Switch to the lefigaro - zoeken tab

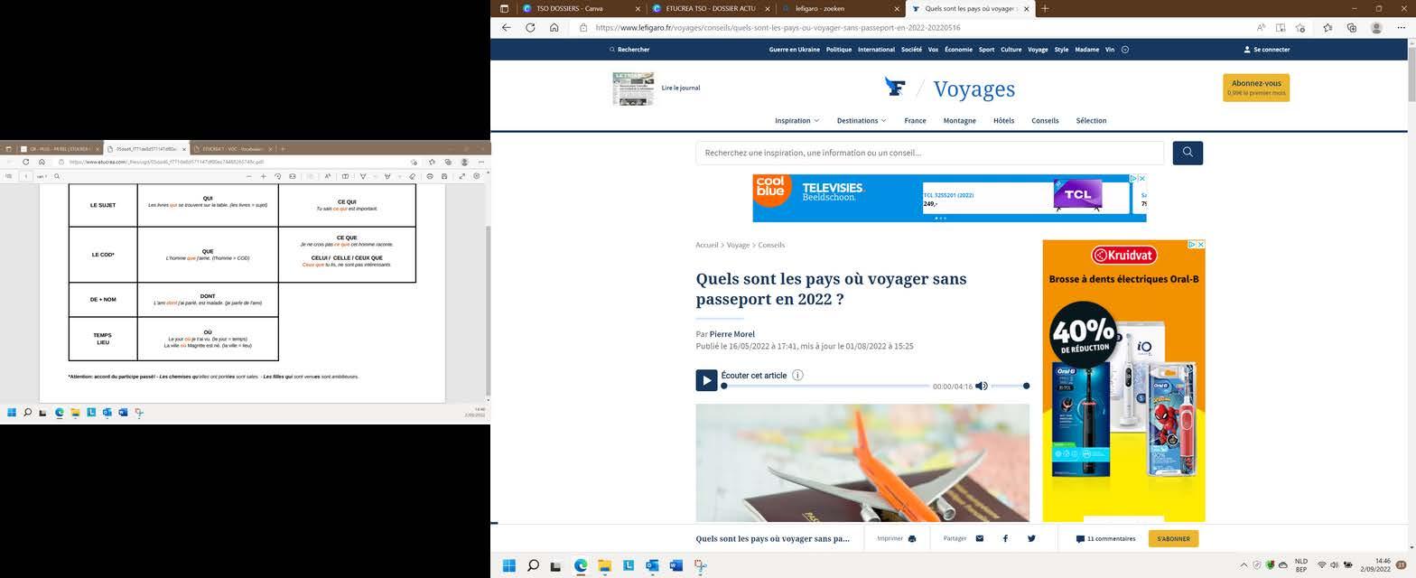(840, 8)
